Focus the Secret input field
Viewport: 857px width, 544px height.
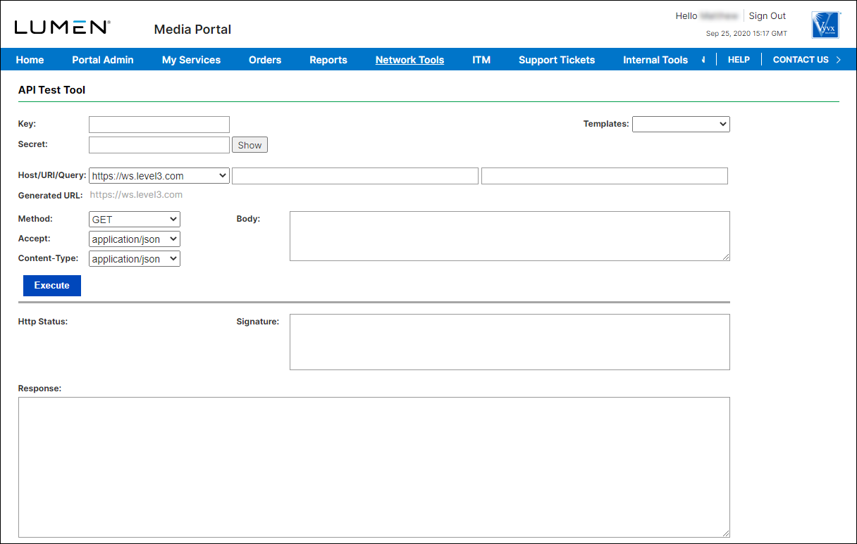point(159,145)
